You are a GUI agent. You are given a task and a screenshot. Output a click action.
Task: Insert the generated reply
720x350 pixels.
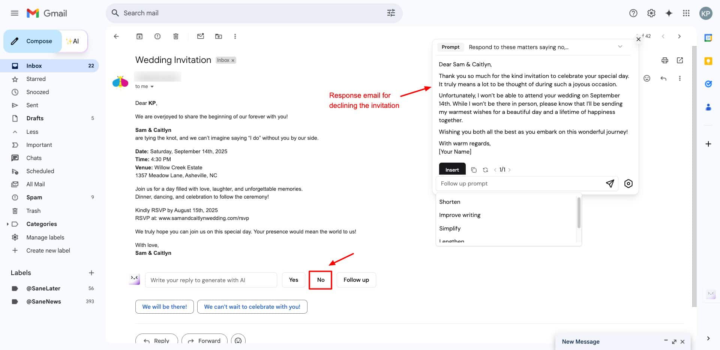pyautogui.click(x=452, y=169)
